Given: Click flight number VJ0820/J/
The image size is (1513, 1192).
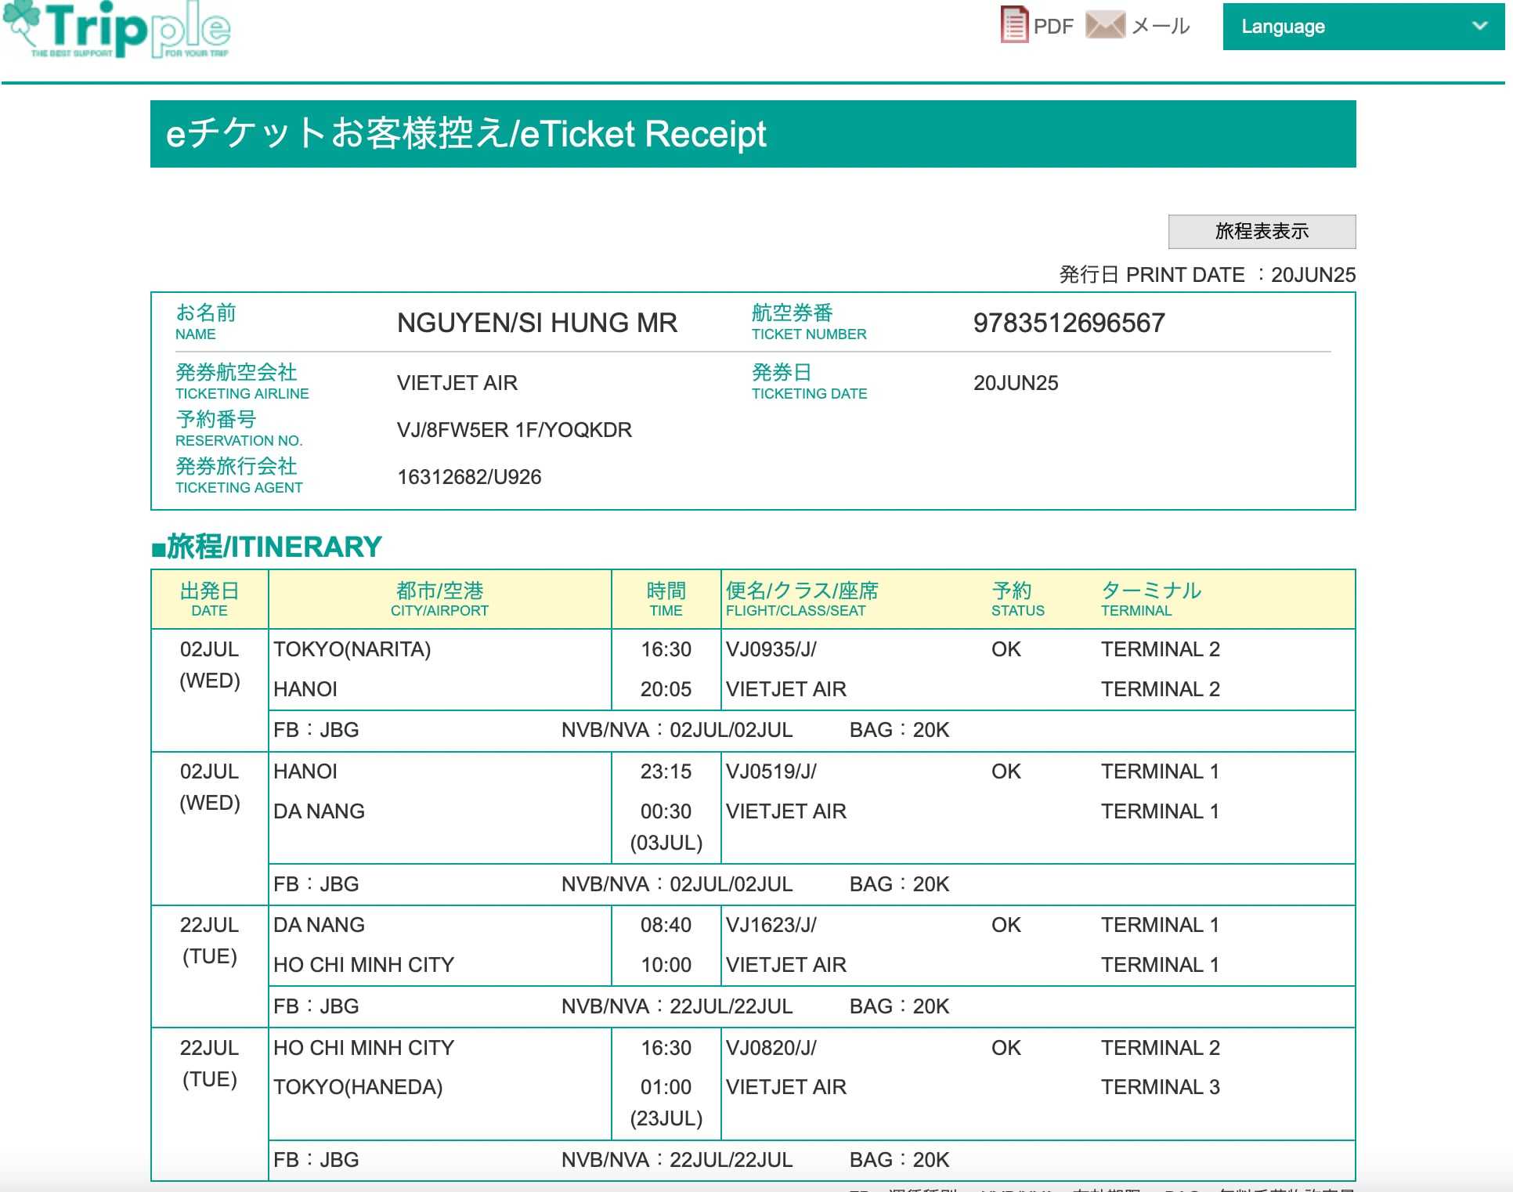Looking at the screenshot, I should click(x=771, y=1048).
